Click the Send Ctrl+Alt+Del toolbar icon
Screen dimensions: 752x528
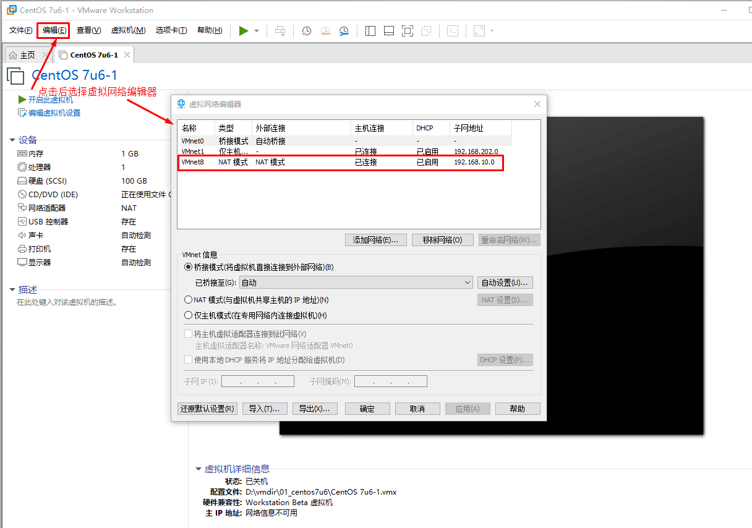point(280,31)
